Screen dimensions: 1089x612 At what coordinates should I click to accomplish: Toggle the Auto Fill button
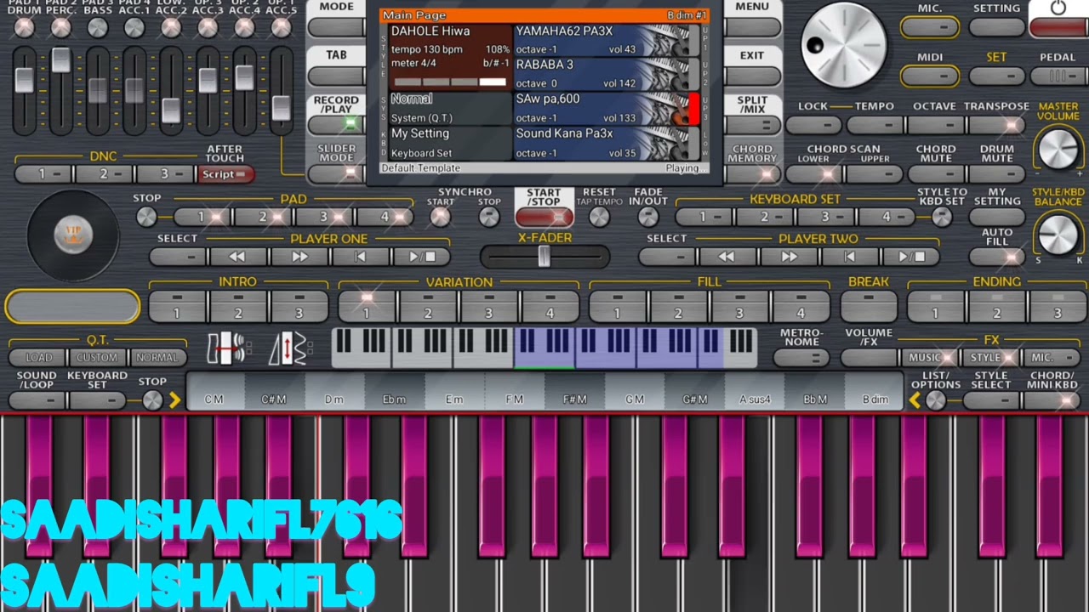tap(997, 255)
